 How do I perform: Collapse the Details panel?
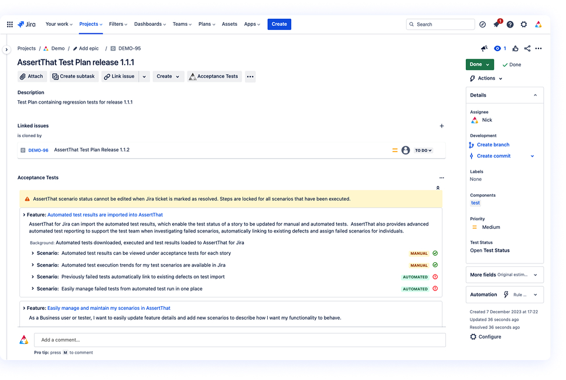point(534,95)
